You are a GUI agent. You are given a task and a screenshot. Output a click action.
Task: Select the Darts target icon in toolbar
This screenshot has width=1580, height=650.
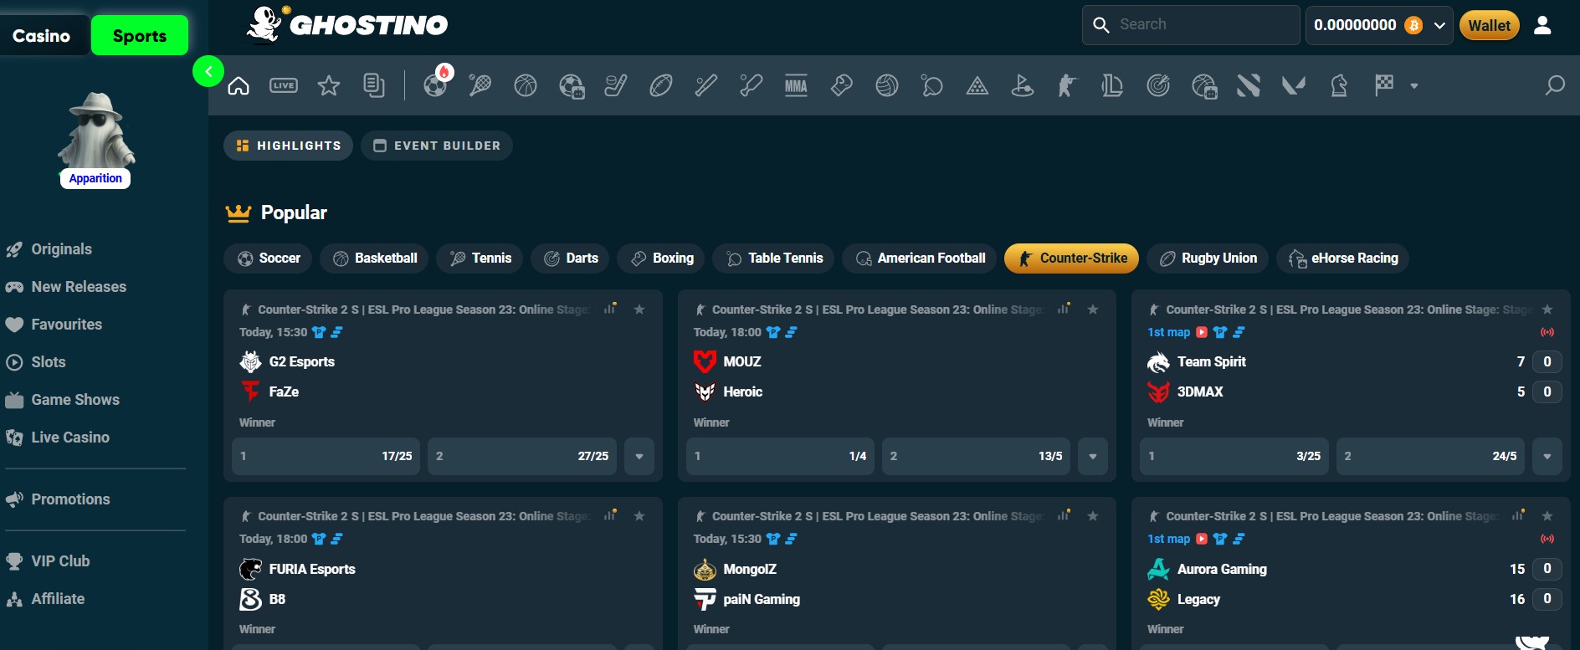pyautogui.click(x=1158, y=85)
